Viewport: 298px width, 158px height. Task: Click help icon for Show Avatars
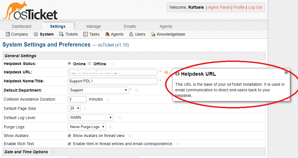point(130,136)
